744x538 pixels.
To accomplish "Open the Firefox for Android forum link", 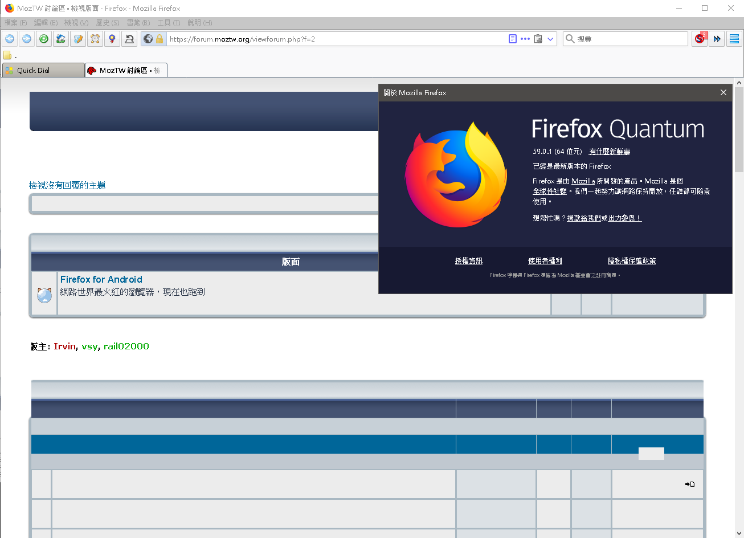I will click(x=101, y=279).
